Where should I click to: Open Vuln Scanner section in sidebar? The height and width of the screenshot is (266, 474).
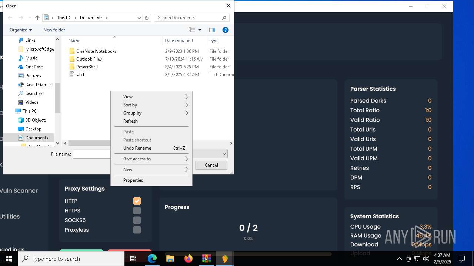coord(19,191)
